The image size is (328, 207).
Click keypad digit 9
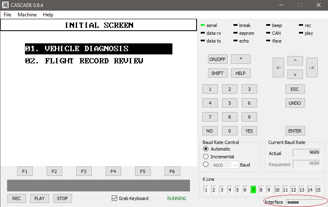coord(249,117)
